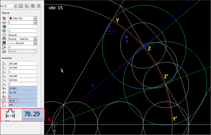The image size is (211, 135).
Task: Click the lightning bolt toolbar icon
Action: point(39,6)
